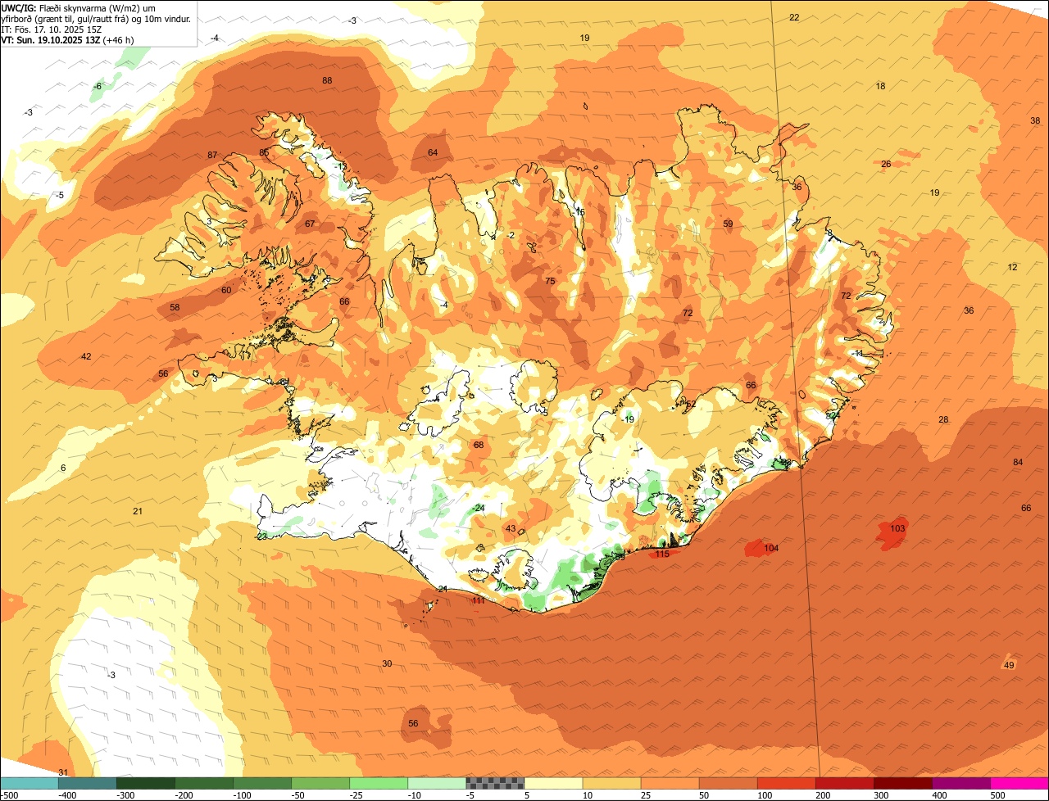The image size is (1049, 801).
Task: Click the map value 84
Action: (1018, 462)
